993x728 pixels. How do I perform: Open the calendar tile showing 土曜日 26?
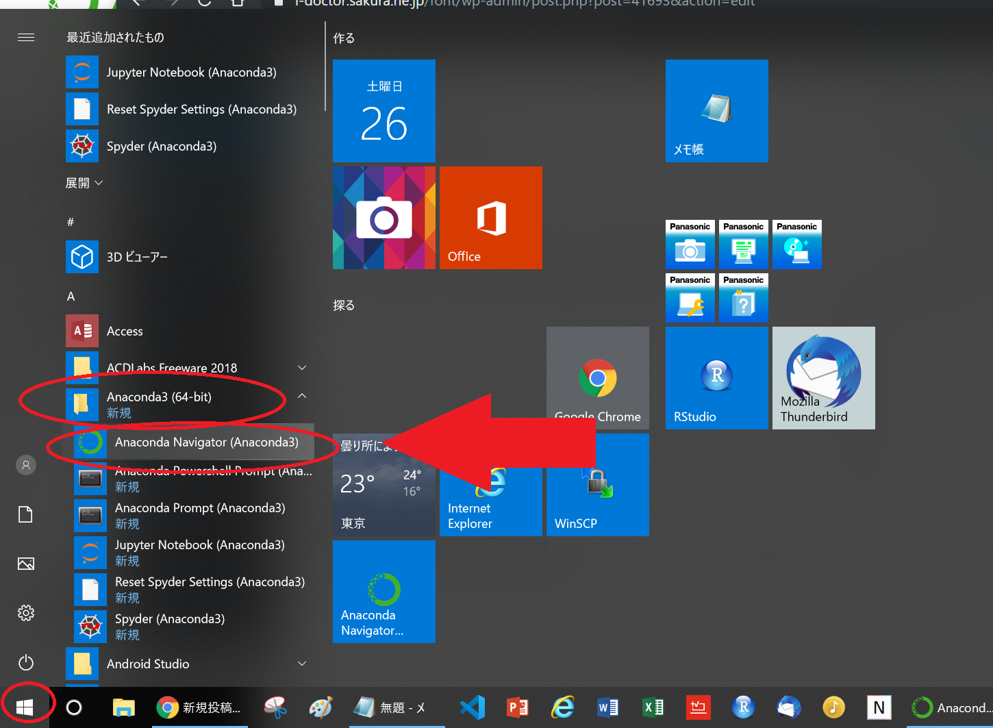(x=384, y=111)
